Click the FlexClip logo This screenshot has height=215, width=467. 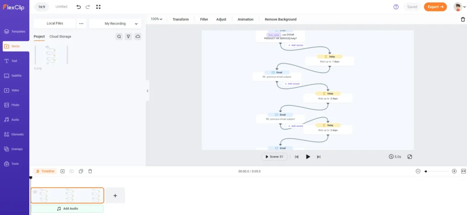(14, 7)
